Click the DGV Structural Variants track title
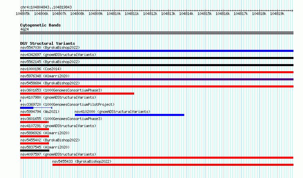This screenshot has width=303, height=178. pyautogui.click(x=48, y=43)
